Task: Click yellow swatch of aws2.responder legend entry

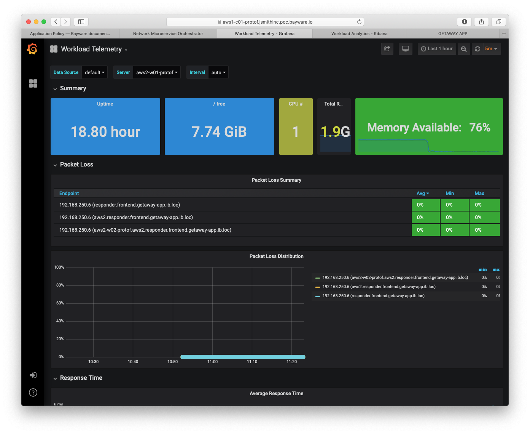Action: tap(318, 287)
